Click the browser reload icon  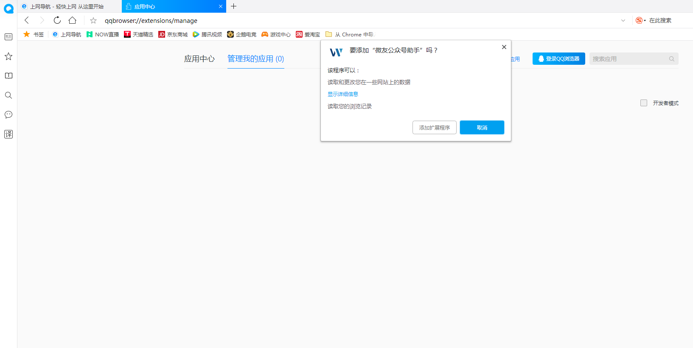57,20
